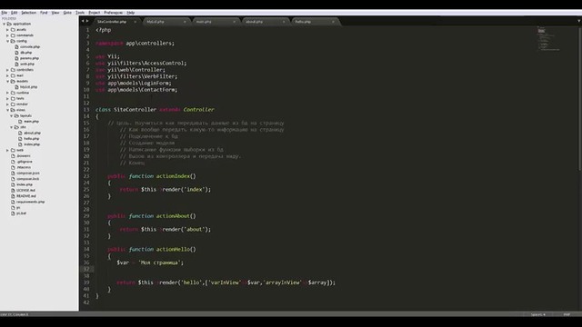Screen dimensions: 582x327
Task: Collapse the models folder
Action: click(8, 81)
